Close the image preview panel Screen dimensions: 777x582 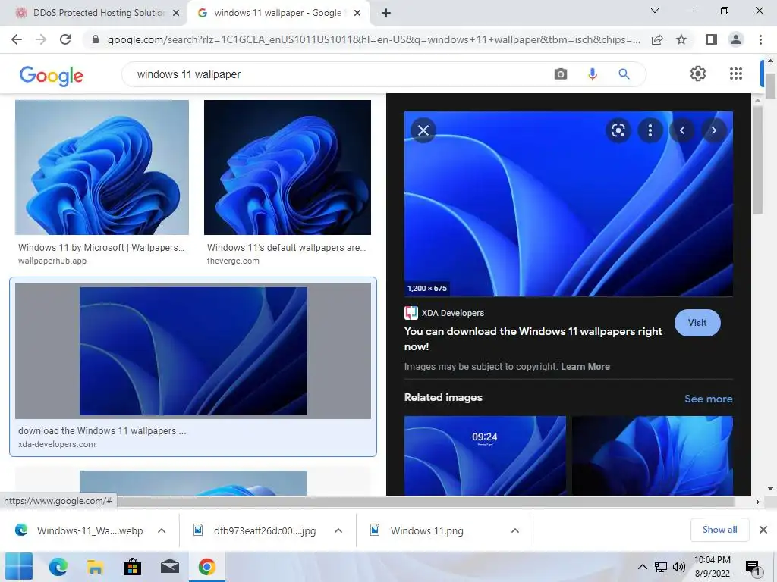coord(423,130)
